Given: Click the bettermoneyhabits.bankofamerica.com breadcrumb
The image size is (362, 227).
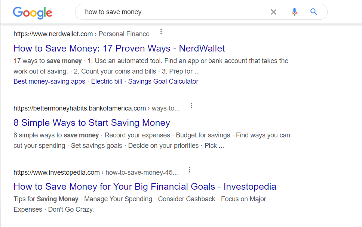Looking at the screenshot, I should [x=79, y=108].
